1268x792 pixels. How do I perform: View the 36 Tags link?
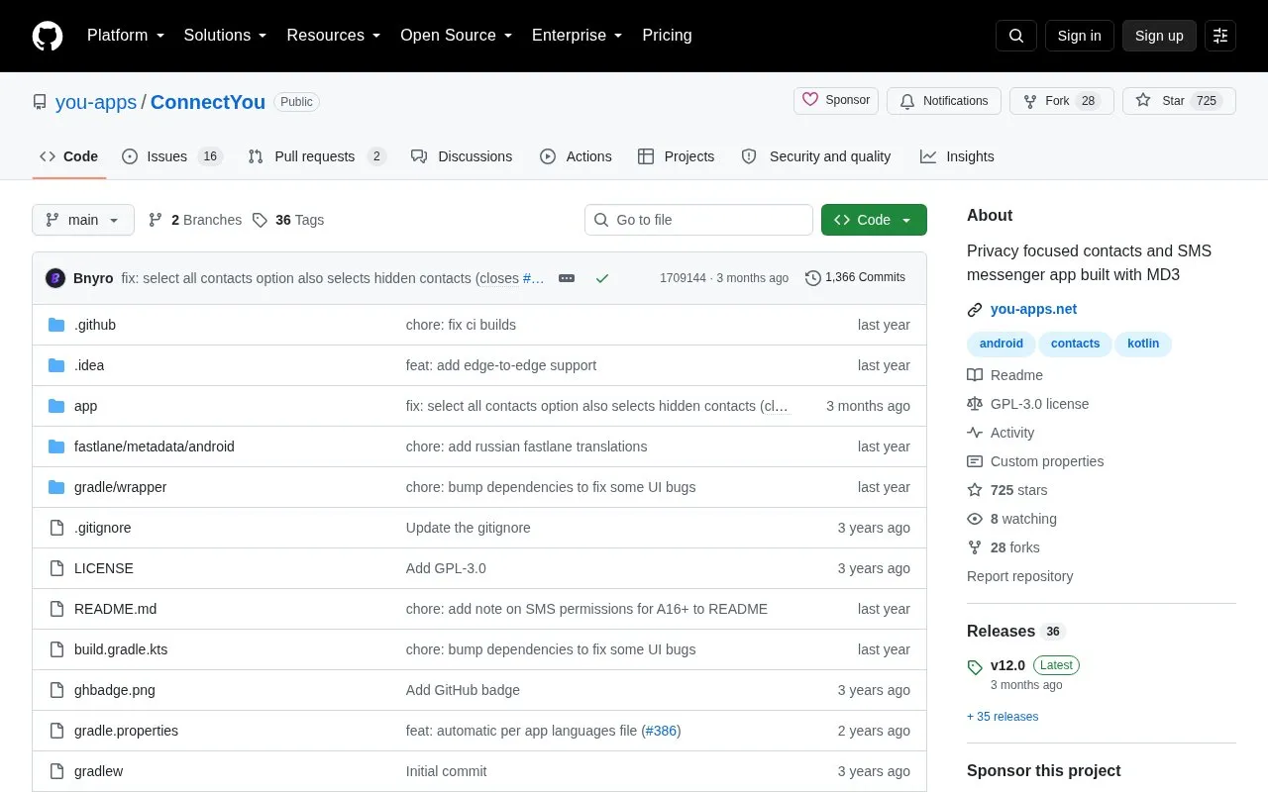(288, 220)
